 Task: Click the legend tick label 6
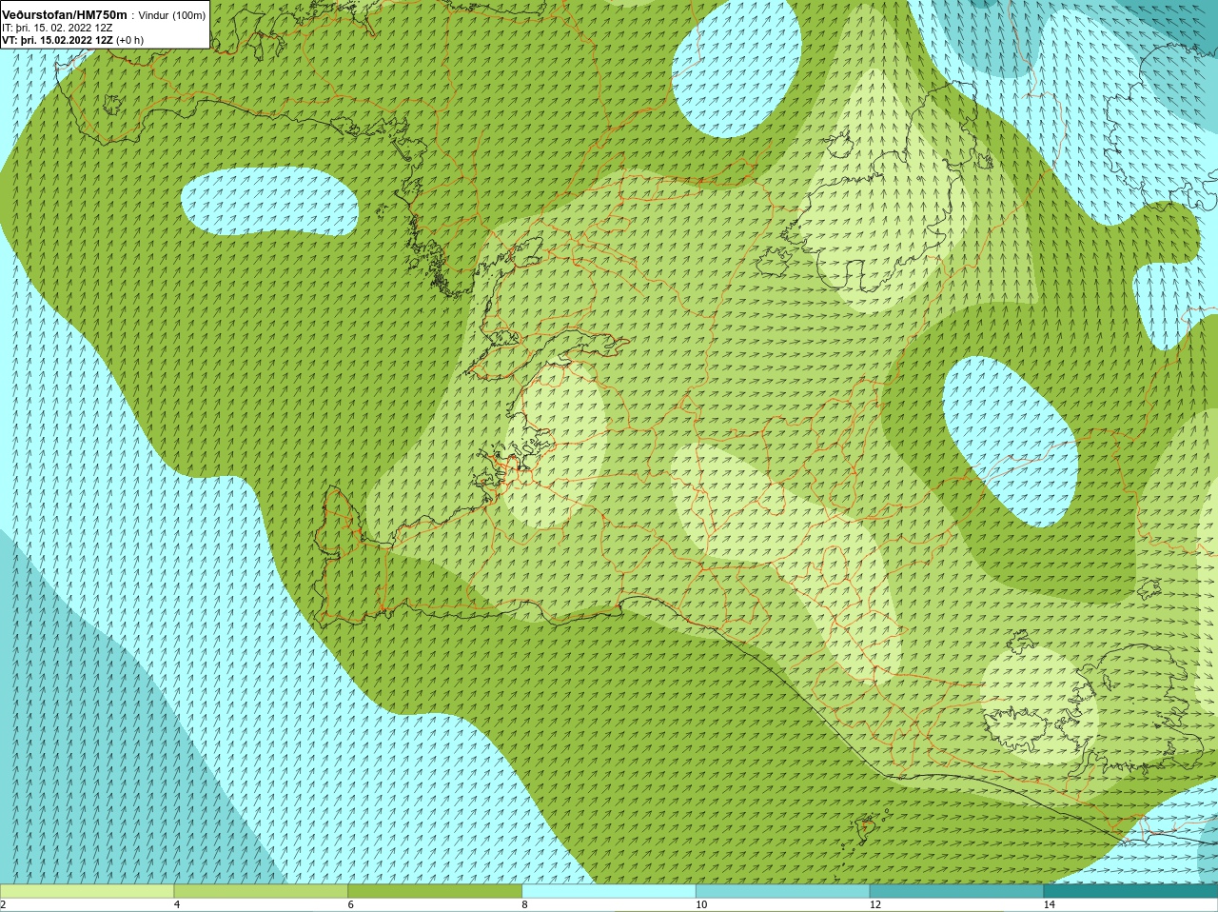(351, 904)
